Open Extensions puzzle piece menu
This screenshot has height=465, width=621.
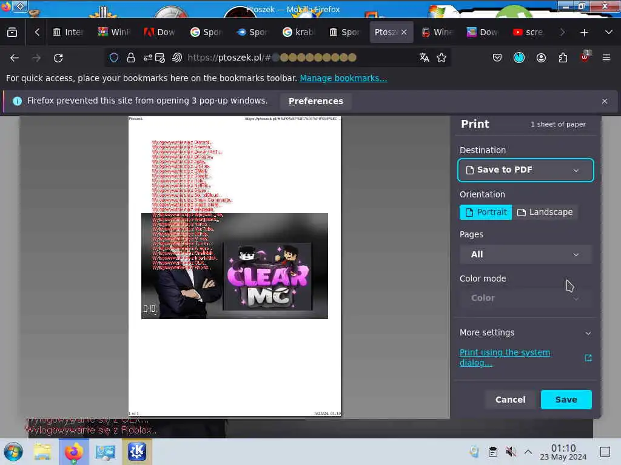point(563,58)
